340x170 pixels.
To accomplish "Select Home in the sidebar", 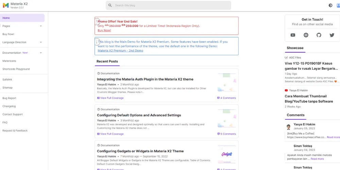I will point(22,18).
